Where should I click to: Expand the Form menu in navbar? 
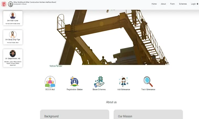point(172,4)
